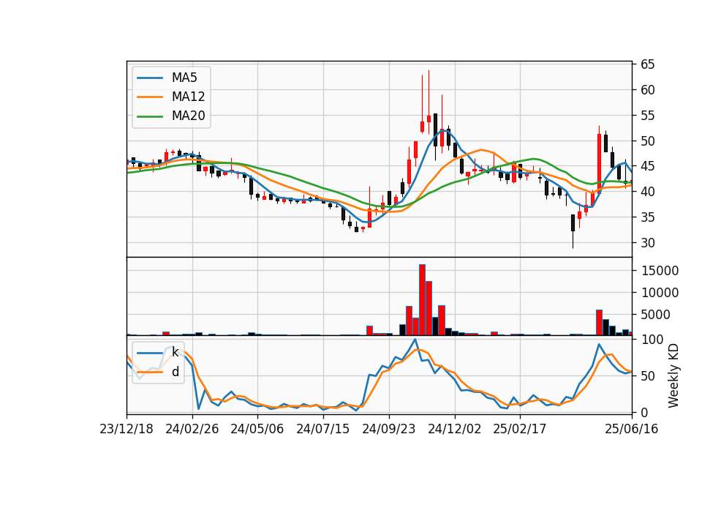702x505 pixels.
Task: Click the 50 label on Weekly KD axis
Action: click(647, 376)
